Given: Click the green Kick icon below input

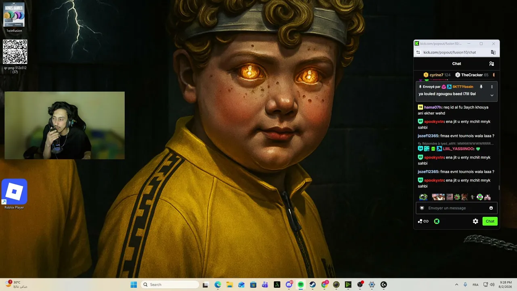Looking at the screenshot, I should 437,221.
